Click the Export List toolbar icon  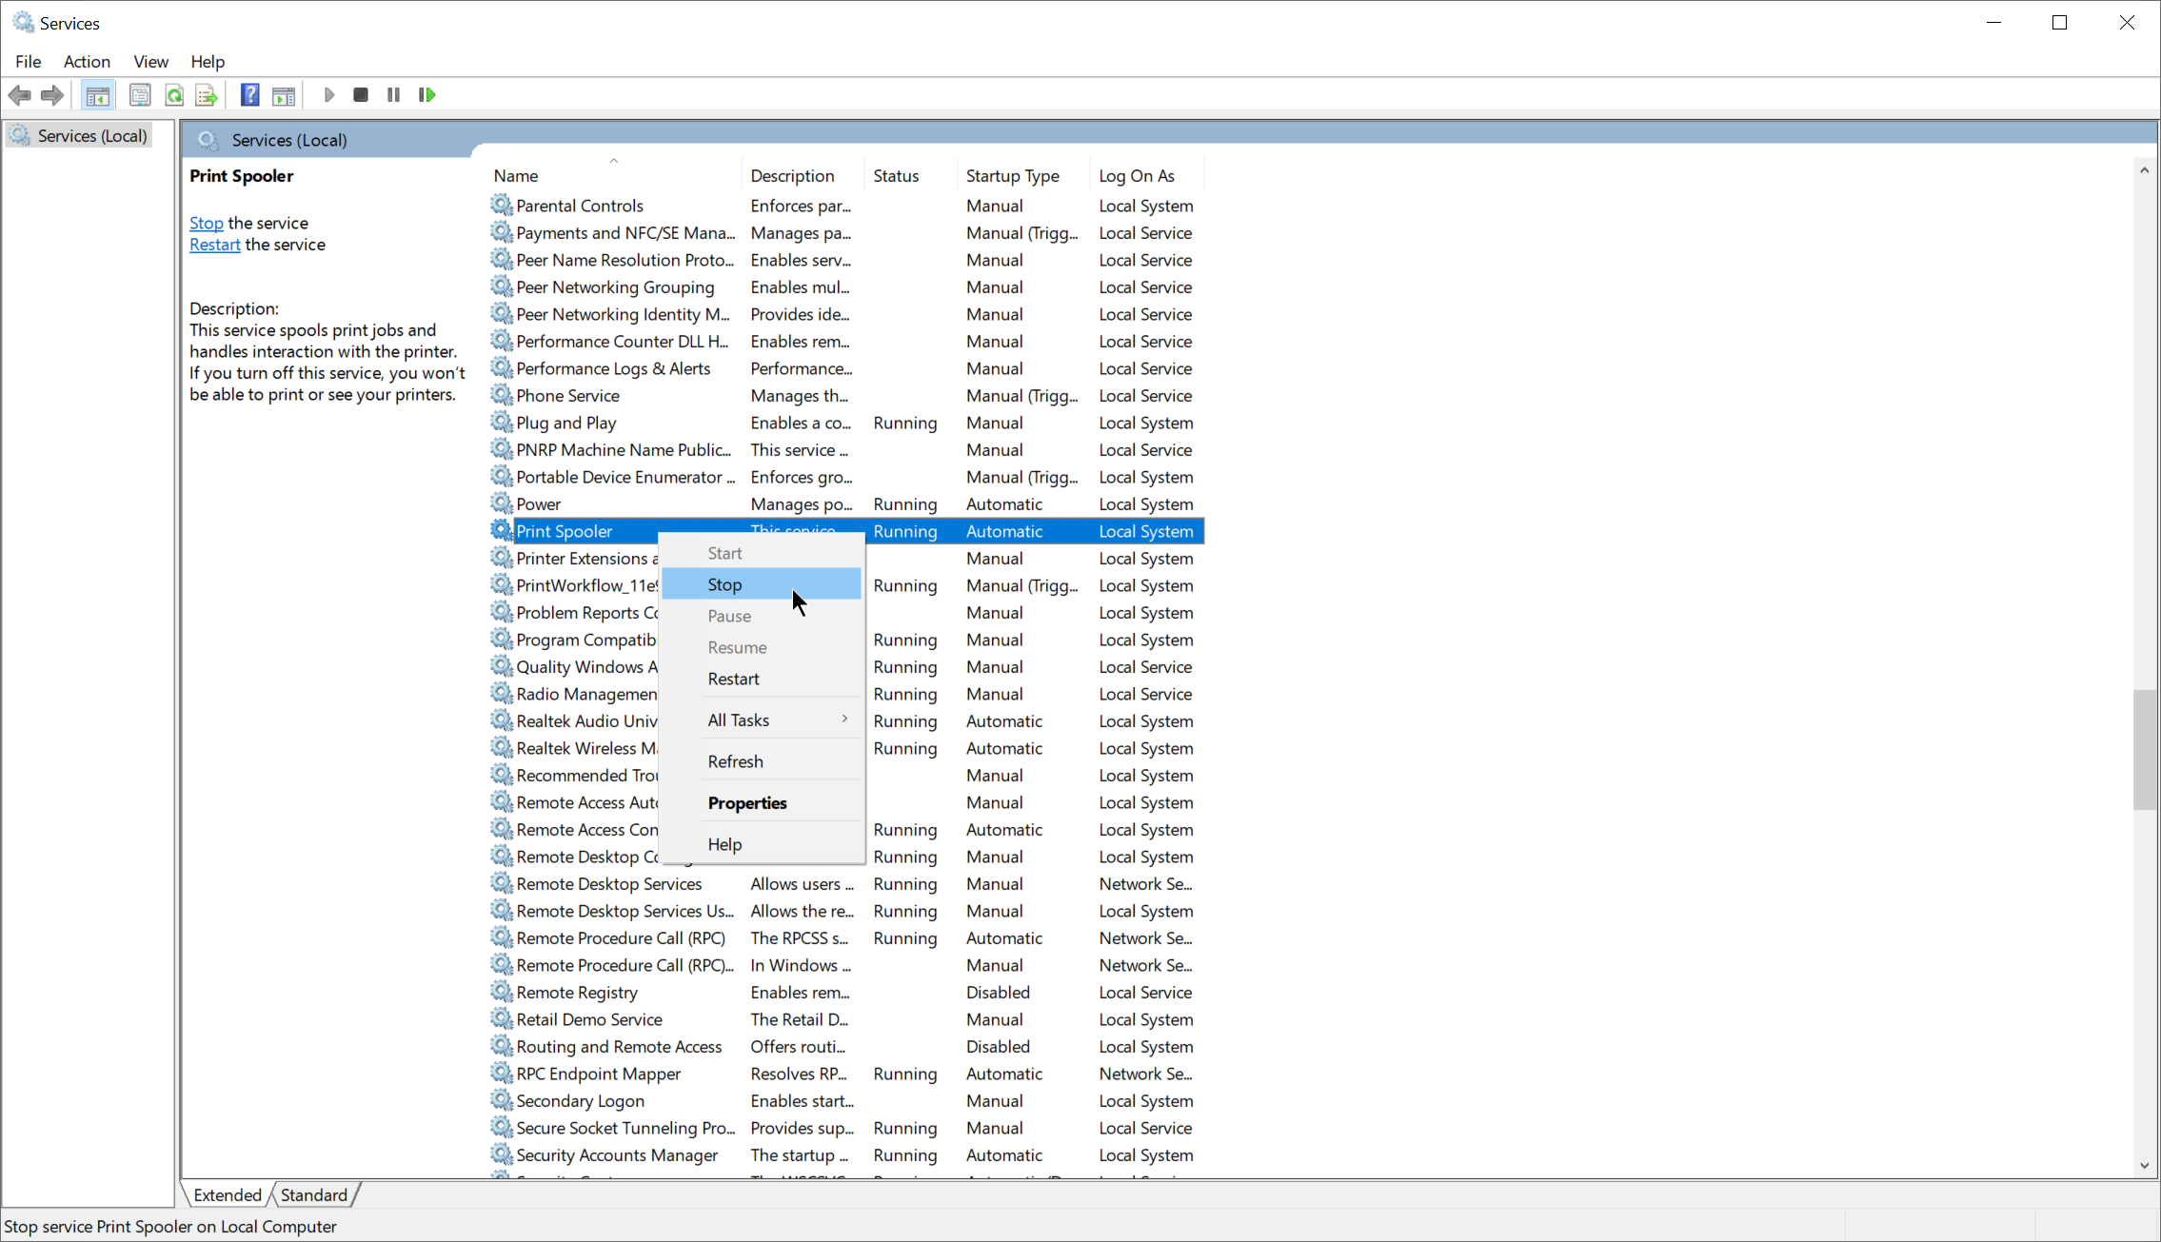point(206,95)
